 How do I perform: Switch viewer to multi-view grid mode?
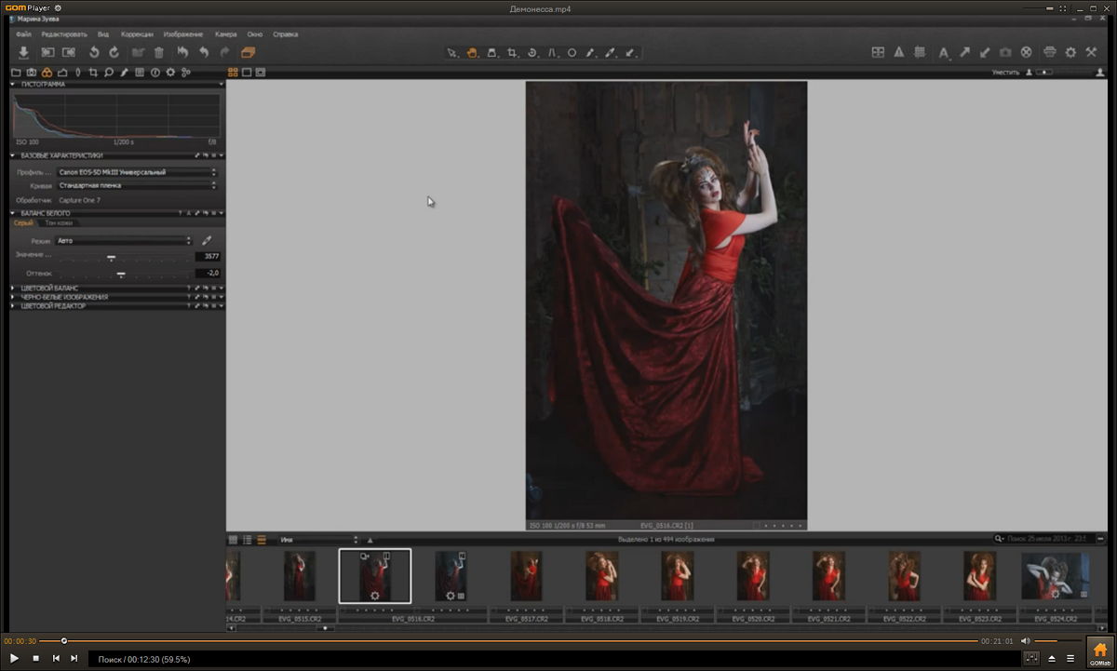coord(233,72)
